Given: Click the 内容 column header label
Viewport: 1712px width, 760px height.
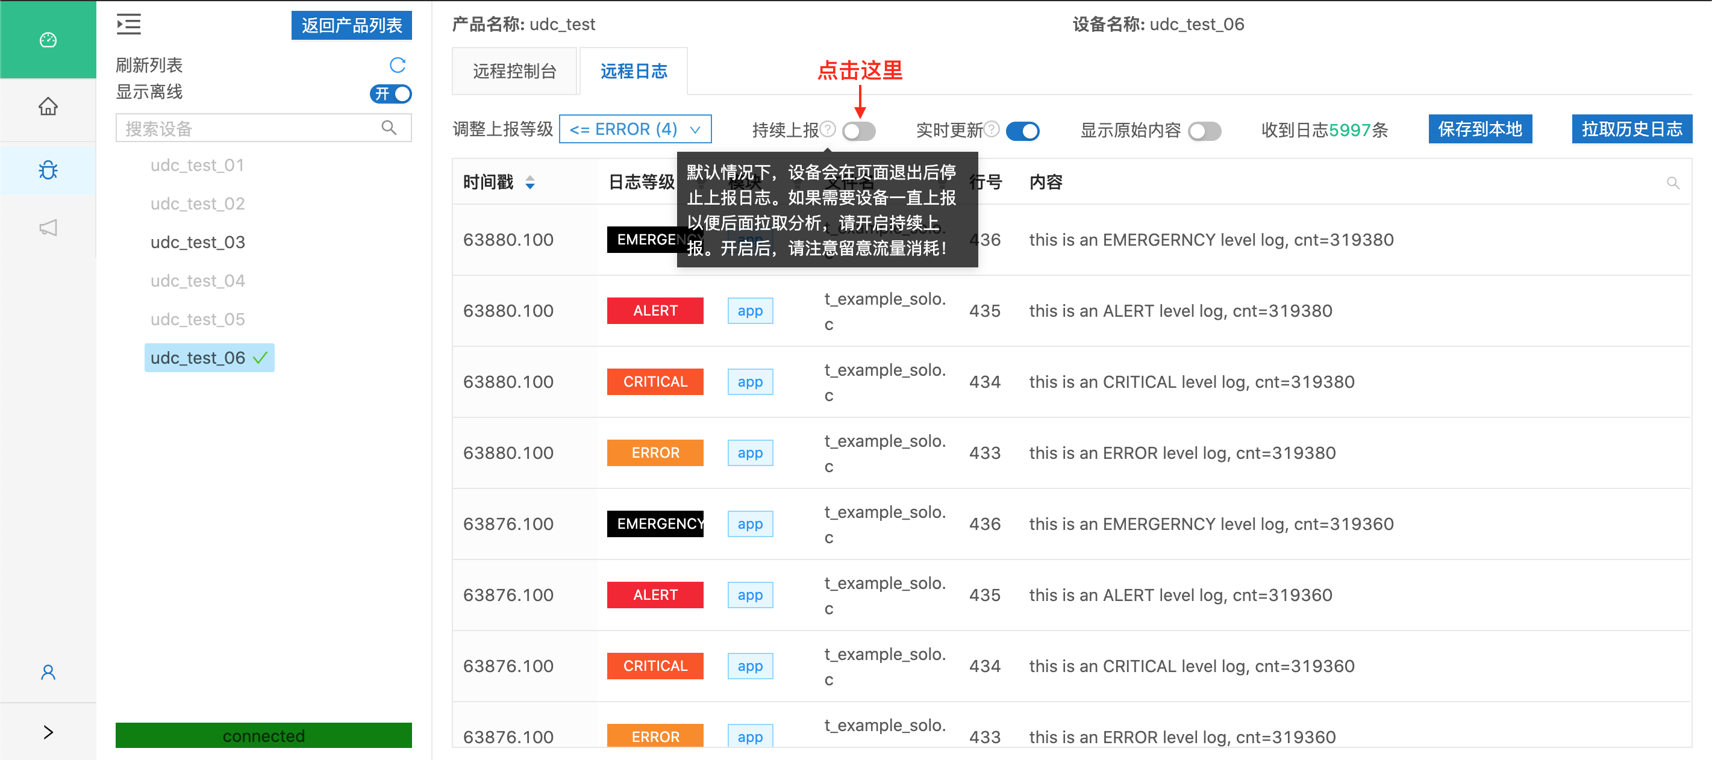Looking at the screenshot, I should tap(1046, 182).
